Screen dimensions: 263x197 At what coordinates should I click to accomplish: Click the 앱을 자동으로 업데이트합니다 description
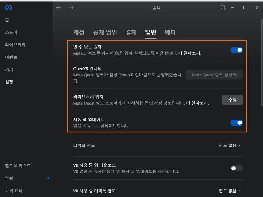102,126
